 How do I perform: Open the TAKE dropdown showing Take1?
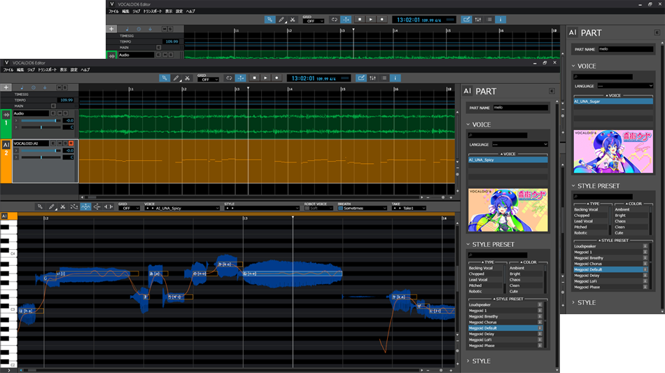tap(409, 208)
